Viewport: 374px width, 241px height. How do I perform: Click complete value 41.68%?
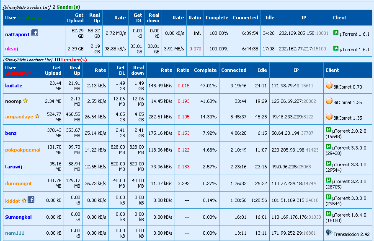pos(209,101)
